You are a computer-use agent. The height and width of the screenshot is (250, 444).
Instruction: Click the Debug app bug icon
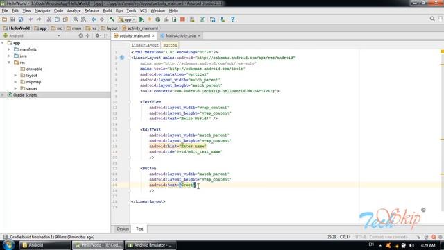tap(157, 19)
